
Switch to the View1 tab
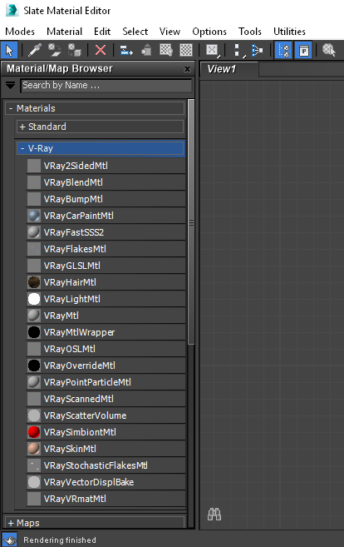click(x=229, y=69)
